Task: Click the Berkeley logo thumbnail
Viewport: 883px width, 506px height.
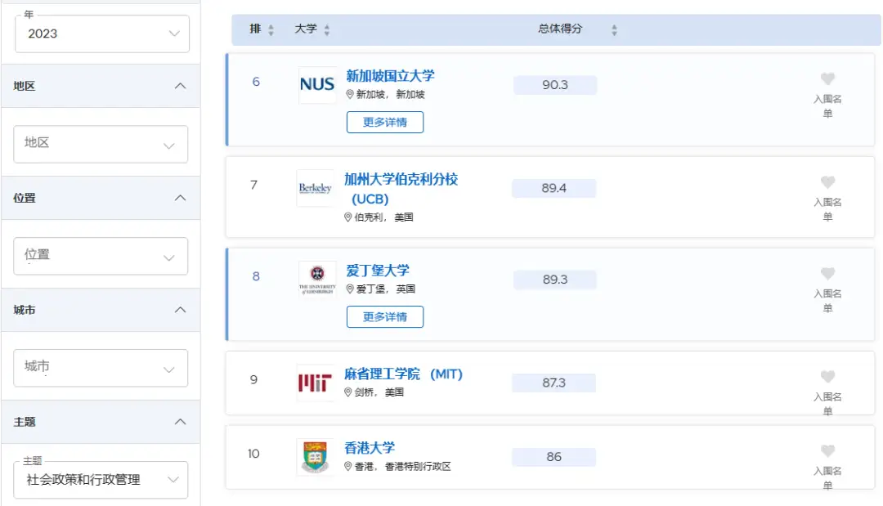Action: click(x=316, y=188)
